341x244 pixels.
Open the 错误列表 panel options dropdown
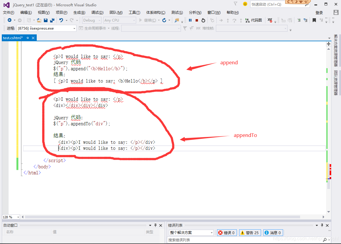(317, 225)
